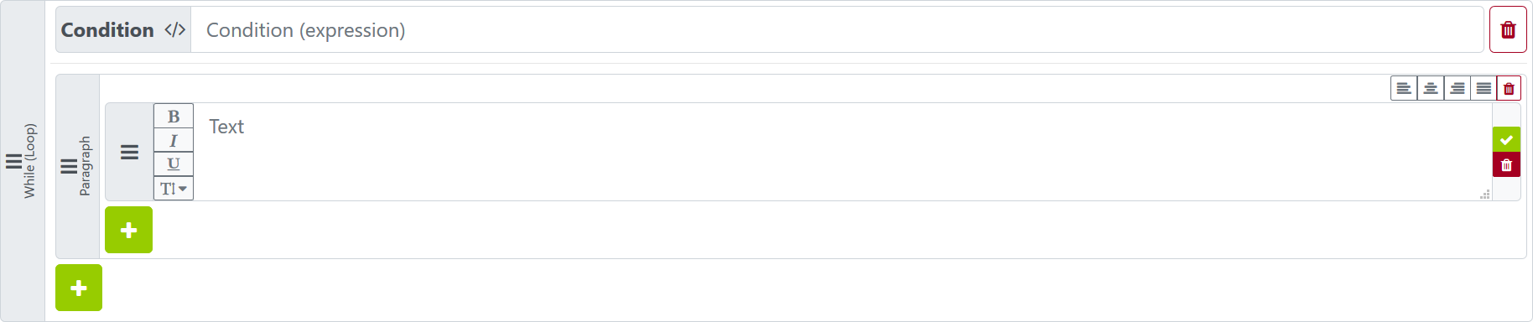This screenshot has width=1533, height=322.
Task: Click the text item hamburger handle
Action: (129, 152)
